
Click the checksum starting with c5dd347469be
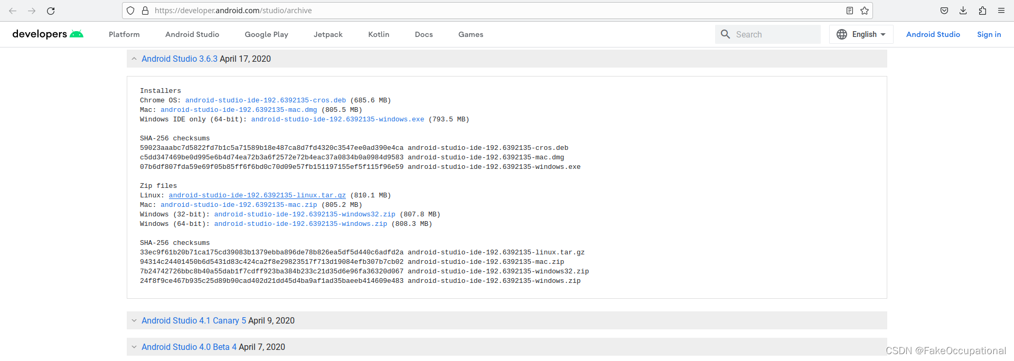[x=271, y=157]
